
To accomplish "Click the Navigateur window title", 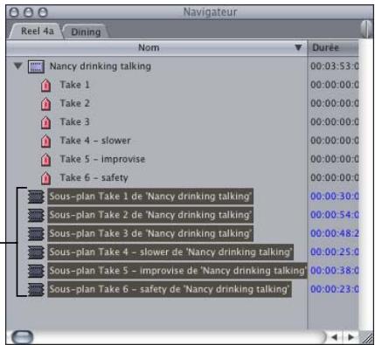I will coord(210,12).
